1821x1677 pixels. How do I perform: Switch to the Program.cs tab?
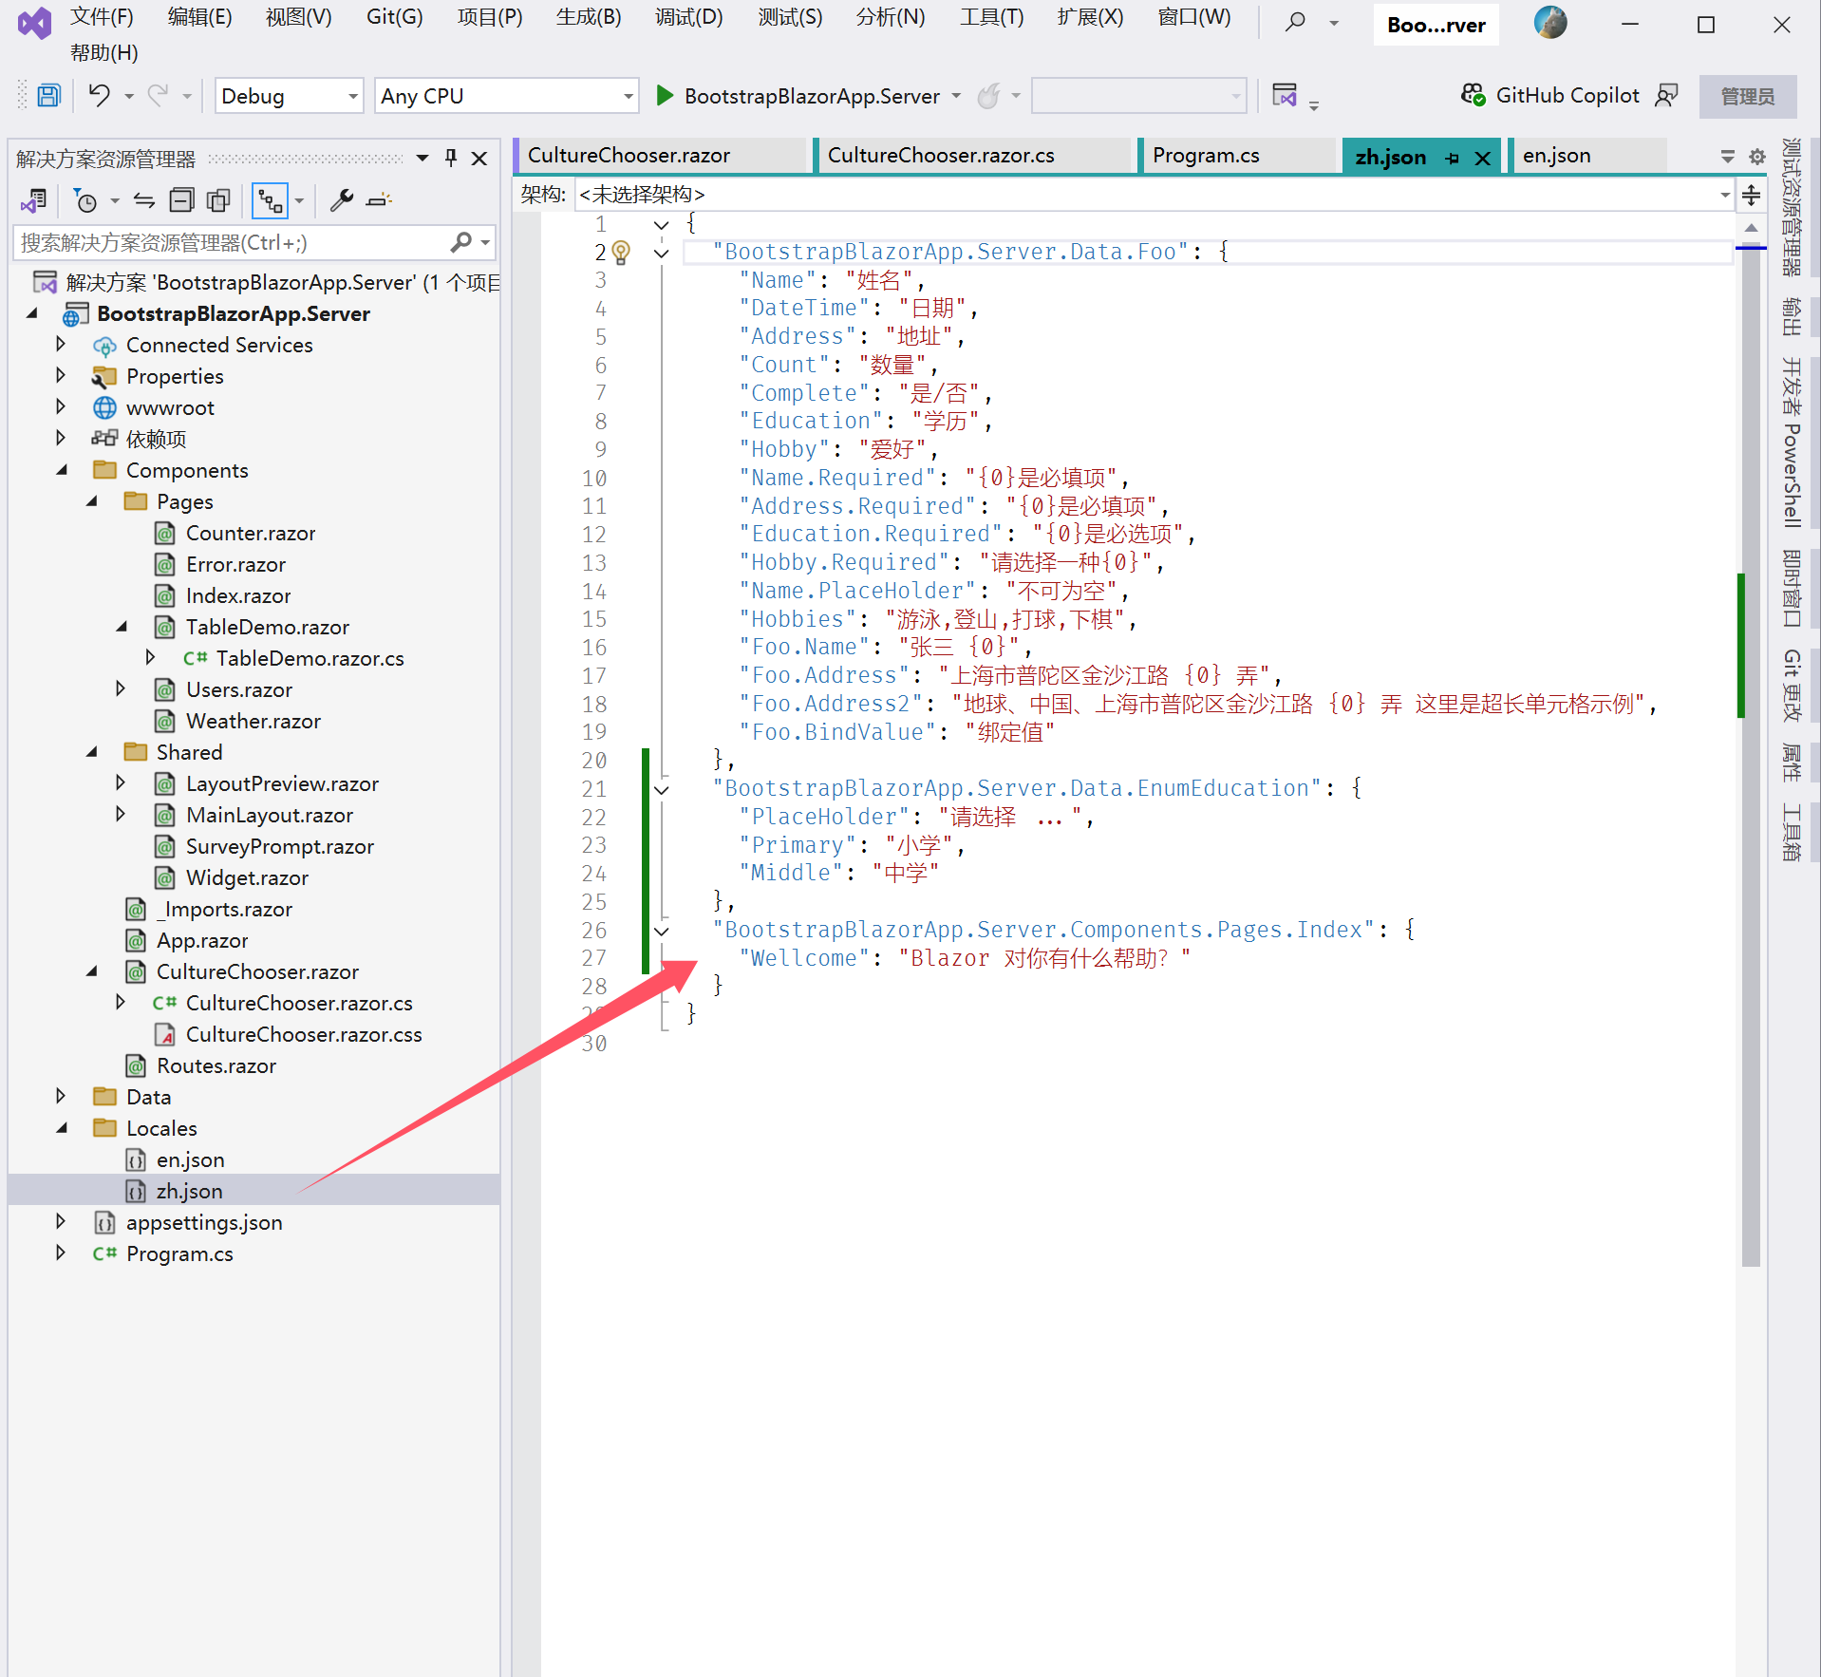coord(1206,156)
